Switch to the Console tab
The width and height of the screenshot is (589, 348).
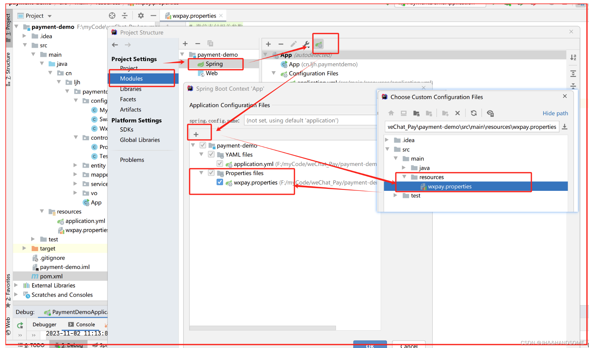[82, 324]
